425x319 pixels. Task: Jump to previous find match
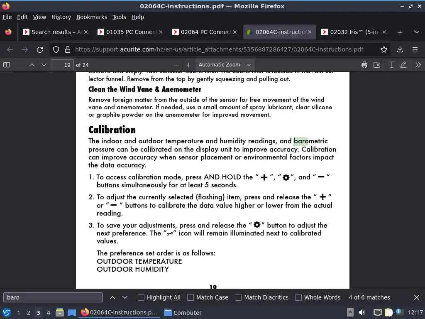(112, 297)
